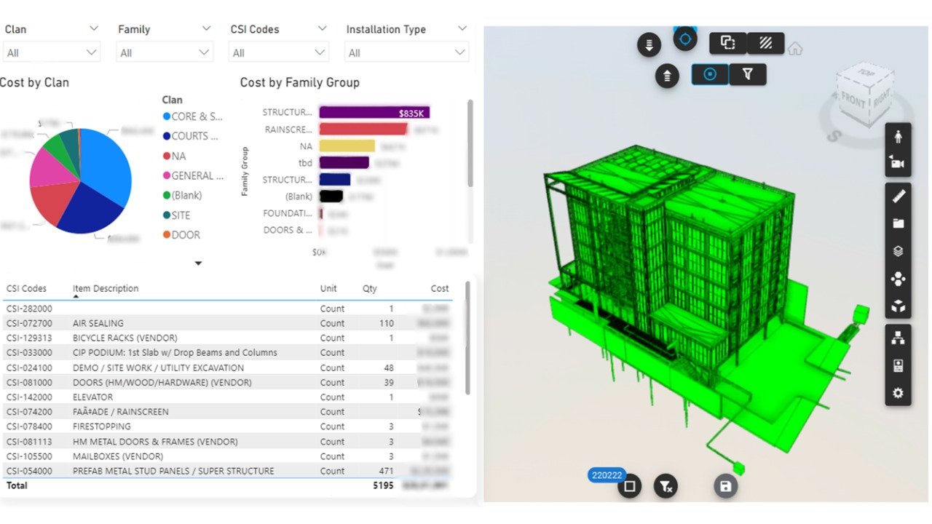Open viewer settings gear
932x524 pixels.
click(898, 393)
